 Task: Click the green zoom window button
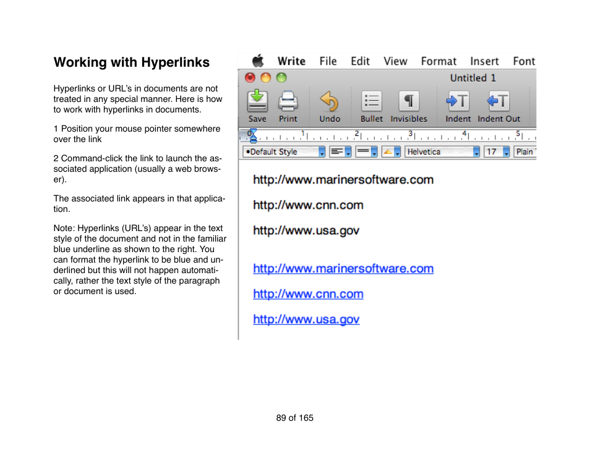pos(281,78)
